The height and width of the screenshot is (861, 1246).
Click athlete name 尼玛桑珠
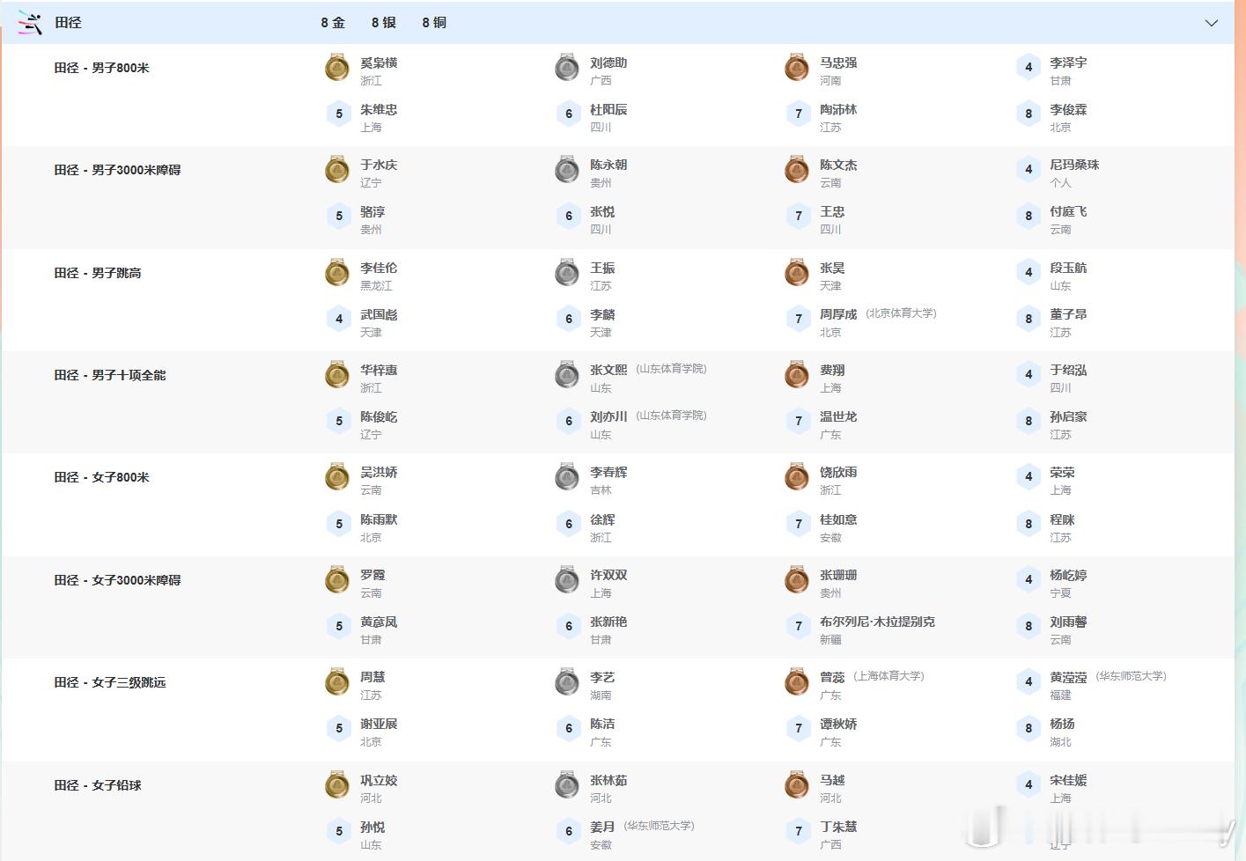click(x=1074, y=165)
